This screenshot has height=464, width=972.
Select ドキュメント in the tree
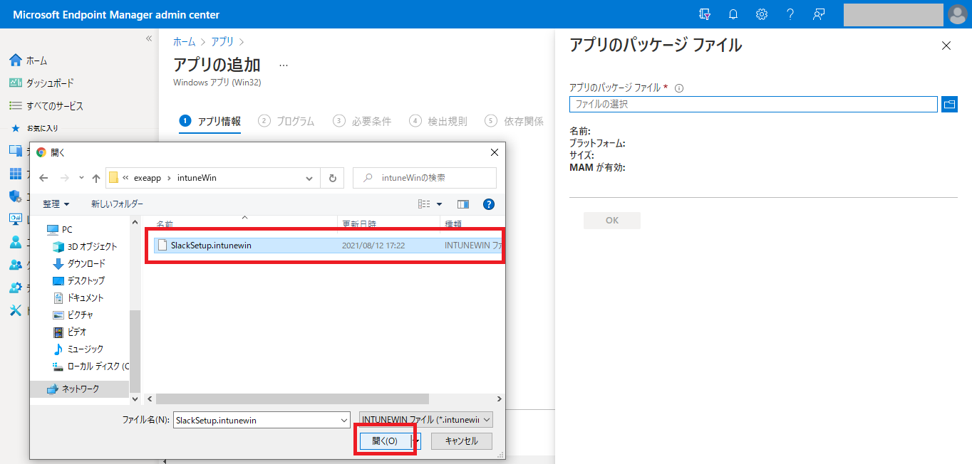tap(86, 297)
